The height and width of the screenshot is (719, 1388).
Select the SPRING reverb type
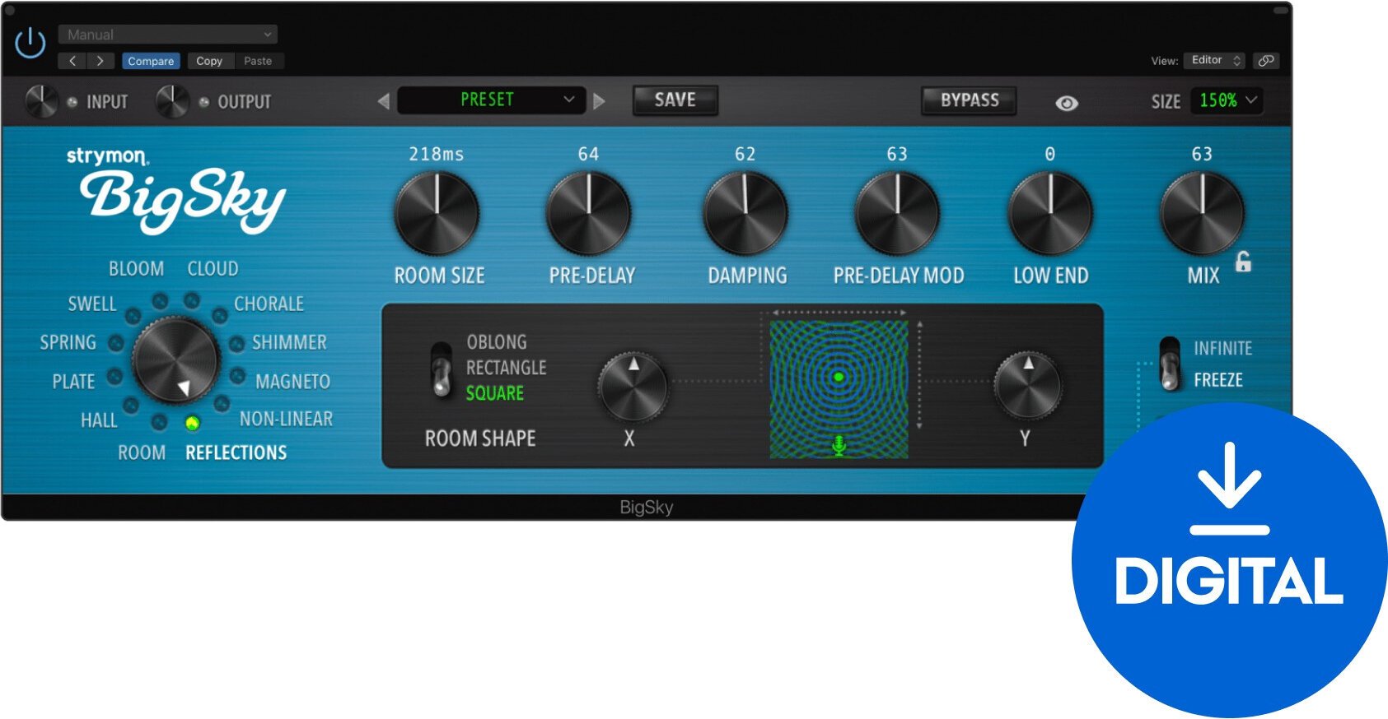coord(68,342)
